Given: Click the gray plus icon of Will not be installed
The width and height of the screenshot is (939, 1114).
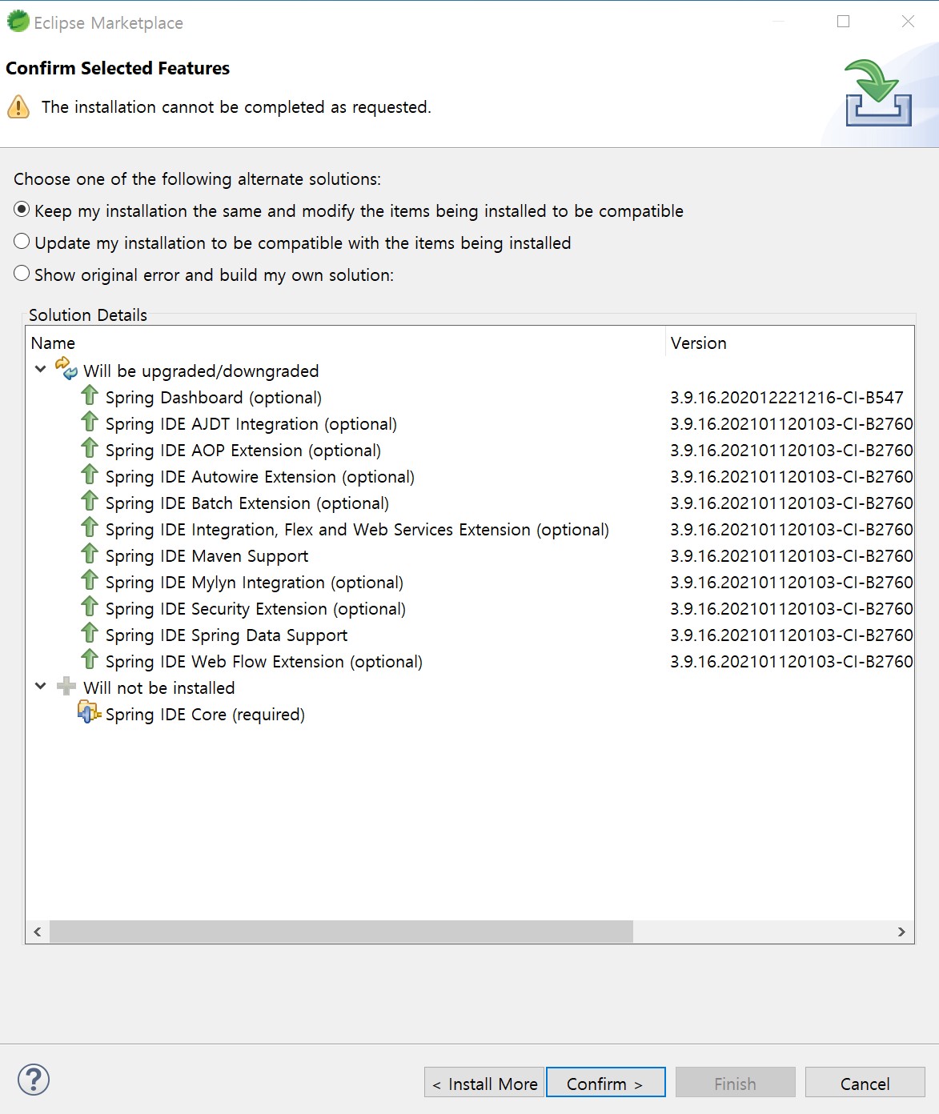Looking at the screenshot, I should [x=66, y=687].
